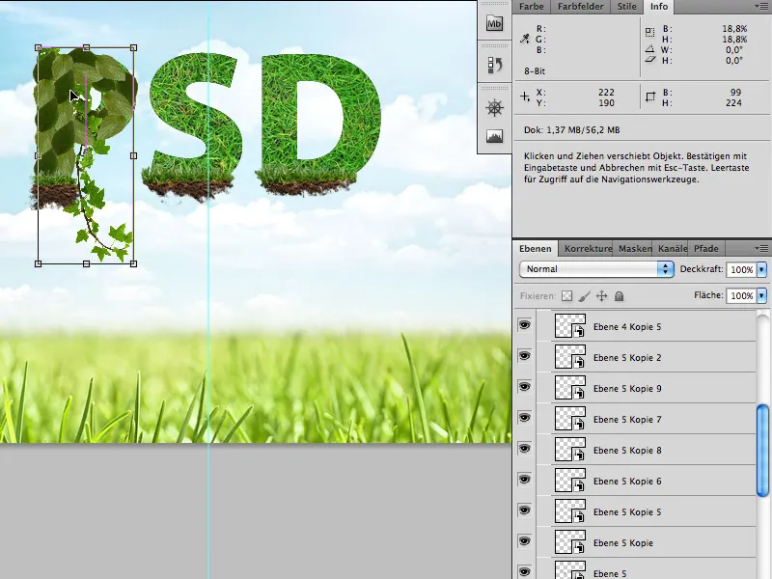Lock layer position with move icon
Screen dimensions: 772x579
click(601, 296)
